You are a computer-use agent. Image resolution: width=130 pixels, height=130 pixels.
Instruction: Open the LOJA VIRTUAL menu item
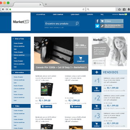41,14
